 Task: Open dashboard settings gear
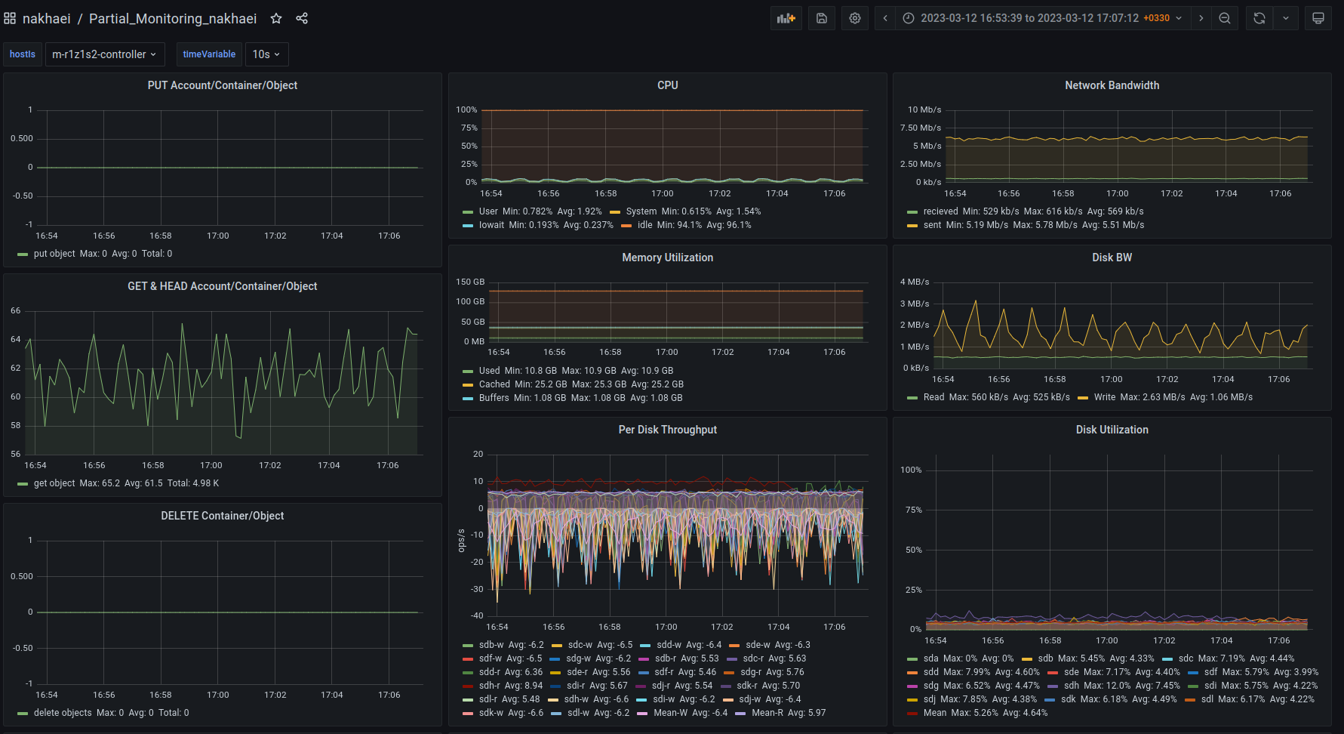[x=855, y=18]
